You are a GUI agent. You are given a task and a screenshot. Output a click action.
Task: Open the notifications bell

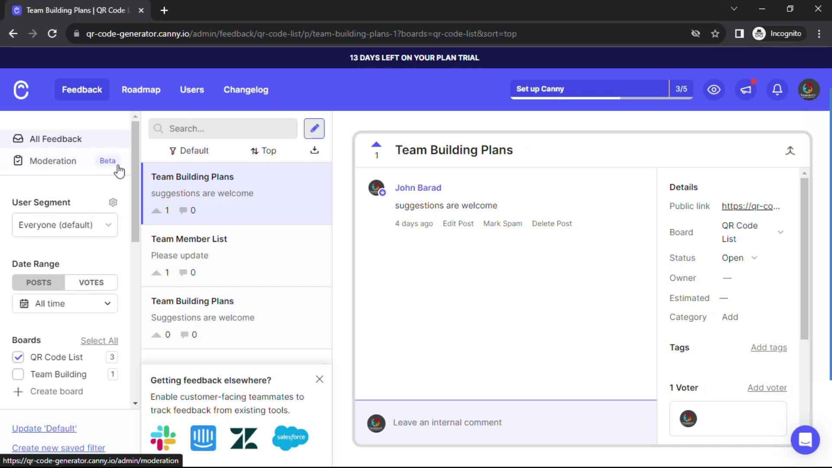(x=777, y=90)
